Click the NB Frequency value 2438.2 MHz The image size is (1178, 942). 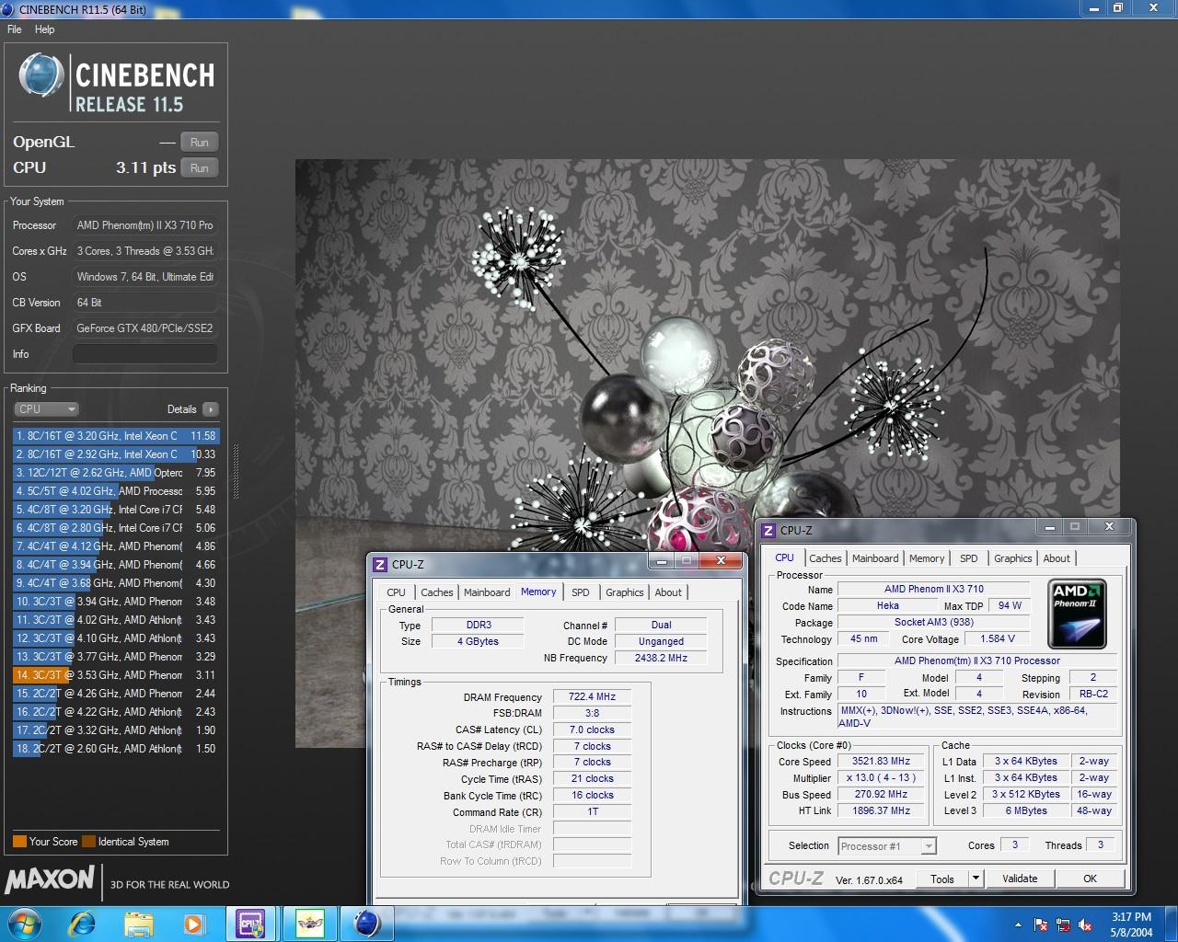tap(661, 659)
